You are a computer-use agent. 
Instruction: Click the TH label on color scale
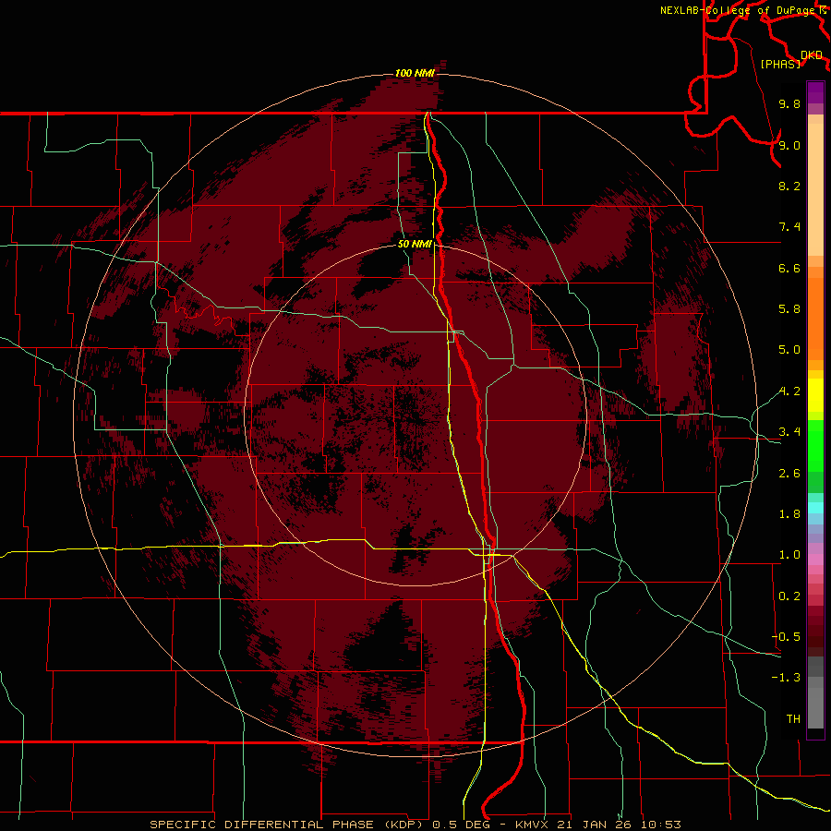793,719
